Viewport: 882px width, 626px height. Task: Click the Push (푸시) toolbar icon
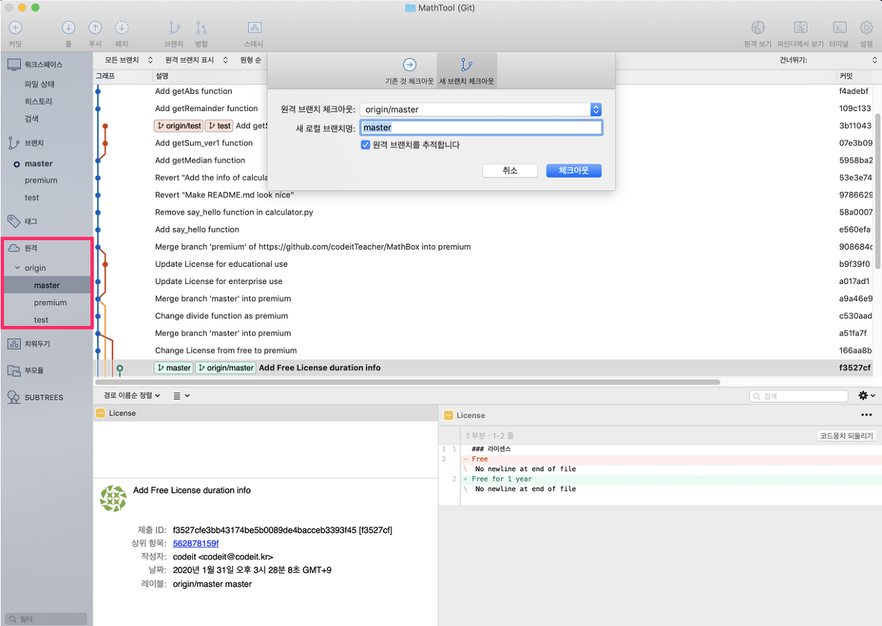(95, 28)
